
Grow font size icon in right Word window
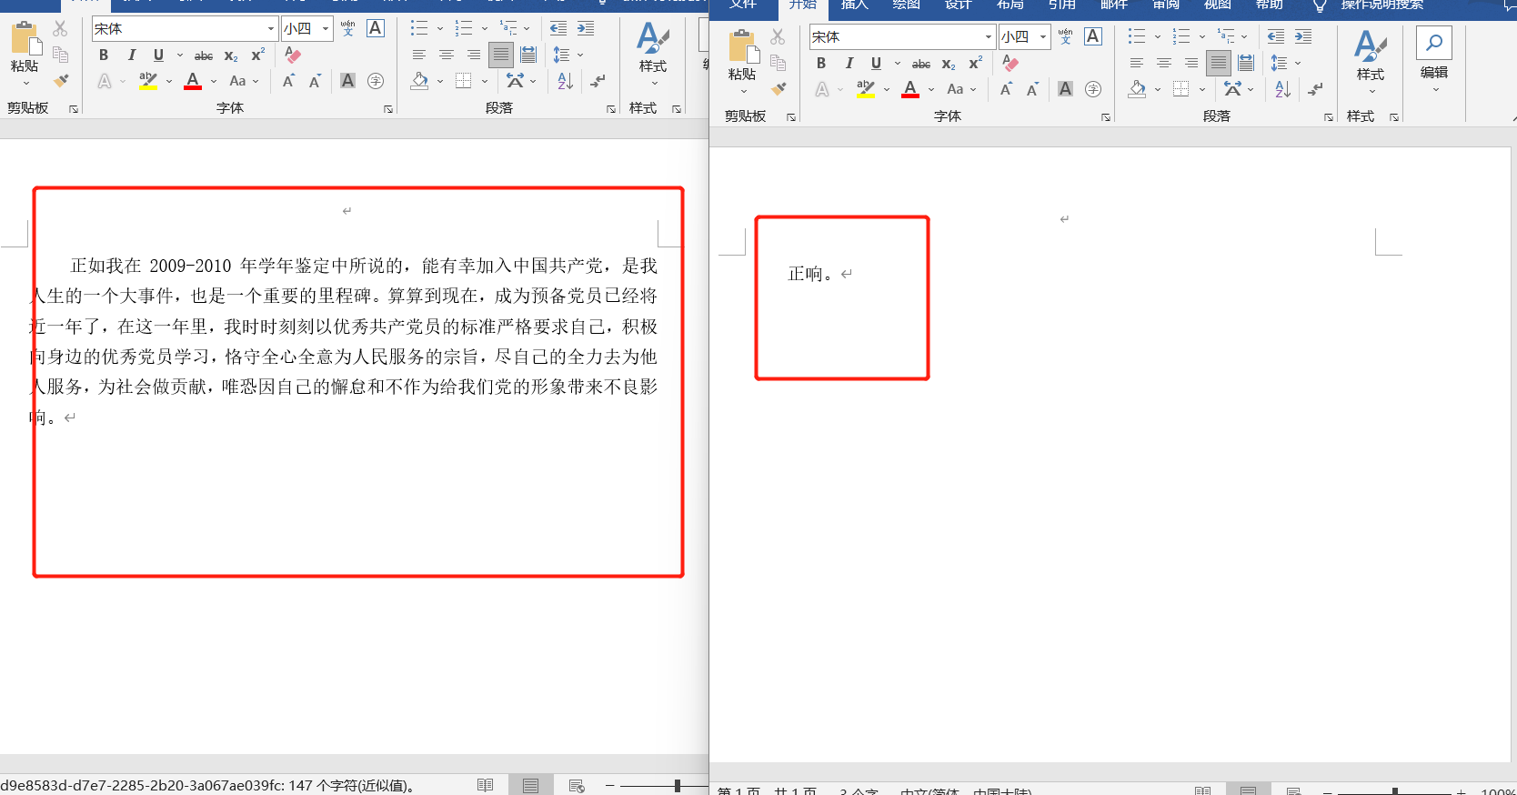pyautogui.click(x=1006, y=89)
